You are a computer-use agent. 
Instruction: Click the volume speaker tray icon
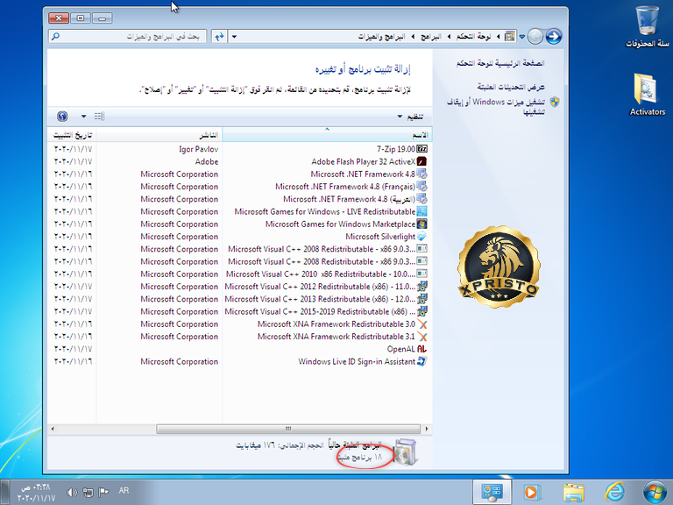72,492
